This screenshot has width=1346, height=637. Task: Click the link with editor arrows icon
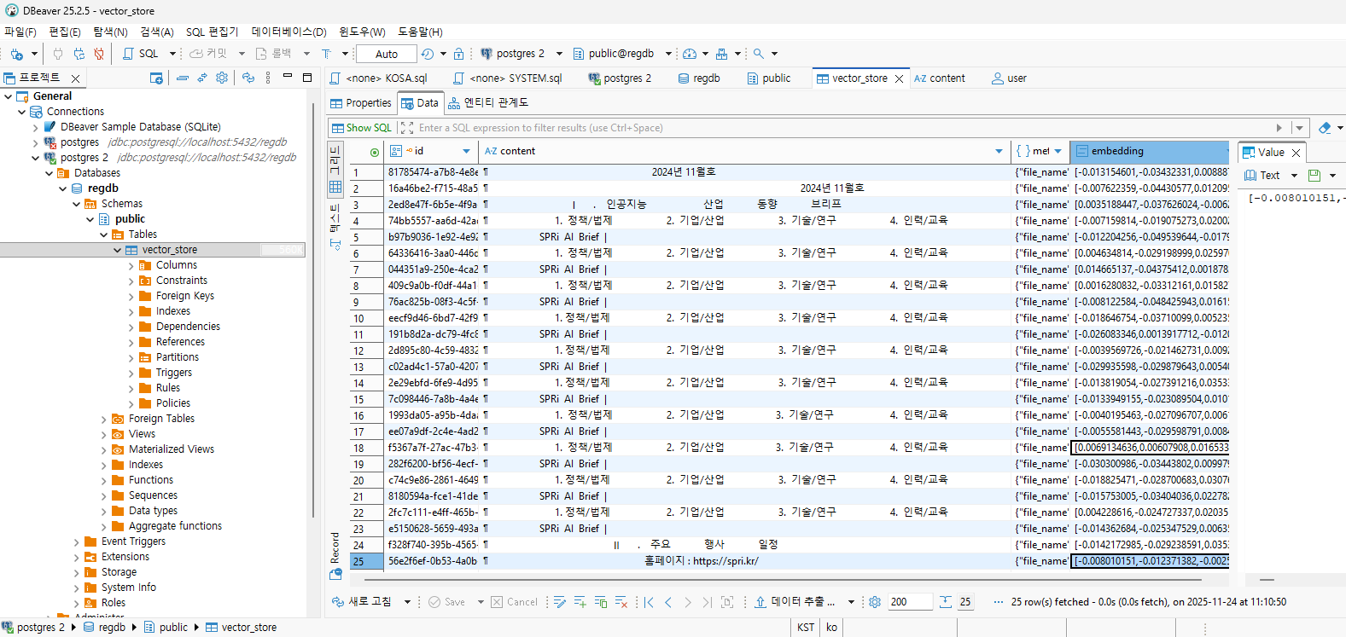pyautogui.click(x=202, y=78)
